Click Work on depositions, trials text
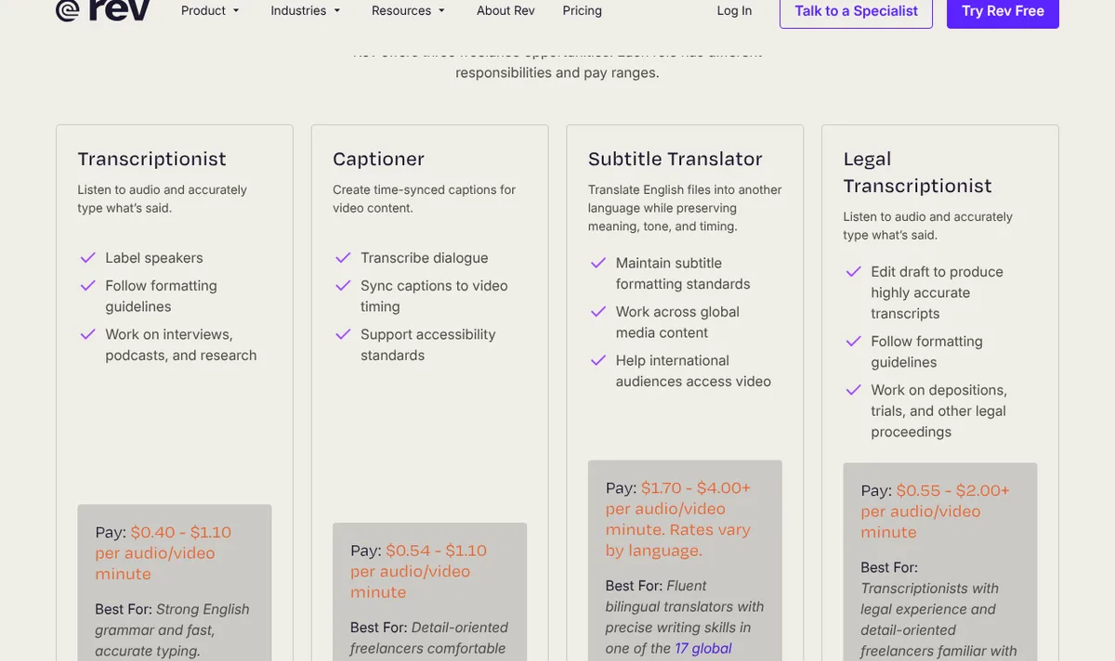Image resolution: width=1115 pixels, height=661 pixels. point(938,411)
